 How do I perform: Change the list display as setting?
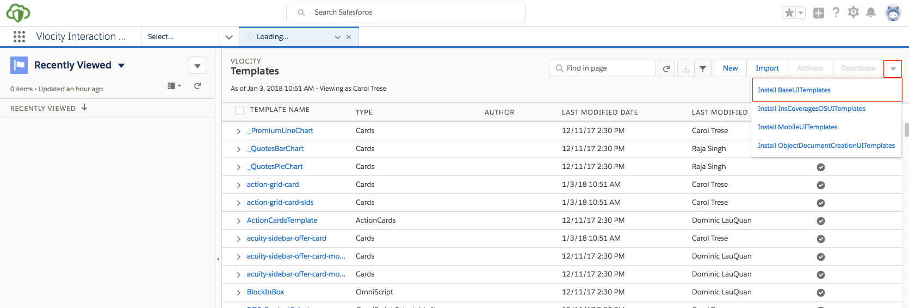(x=175, y=86)
